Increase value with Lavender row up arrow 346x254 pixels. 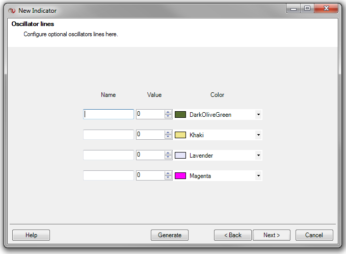tap(168, 153)
